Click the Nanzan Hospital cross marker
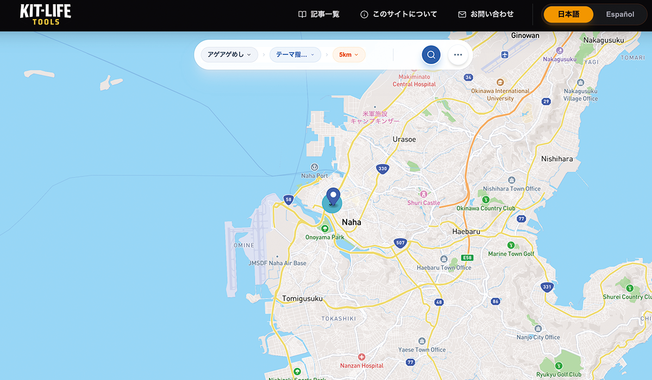 pyautogui.click(x=362, y=357)
